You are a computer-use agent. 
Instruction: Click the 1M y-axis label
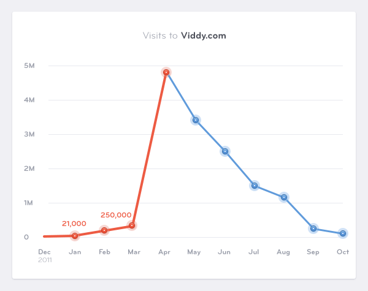point(29,203)
